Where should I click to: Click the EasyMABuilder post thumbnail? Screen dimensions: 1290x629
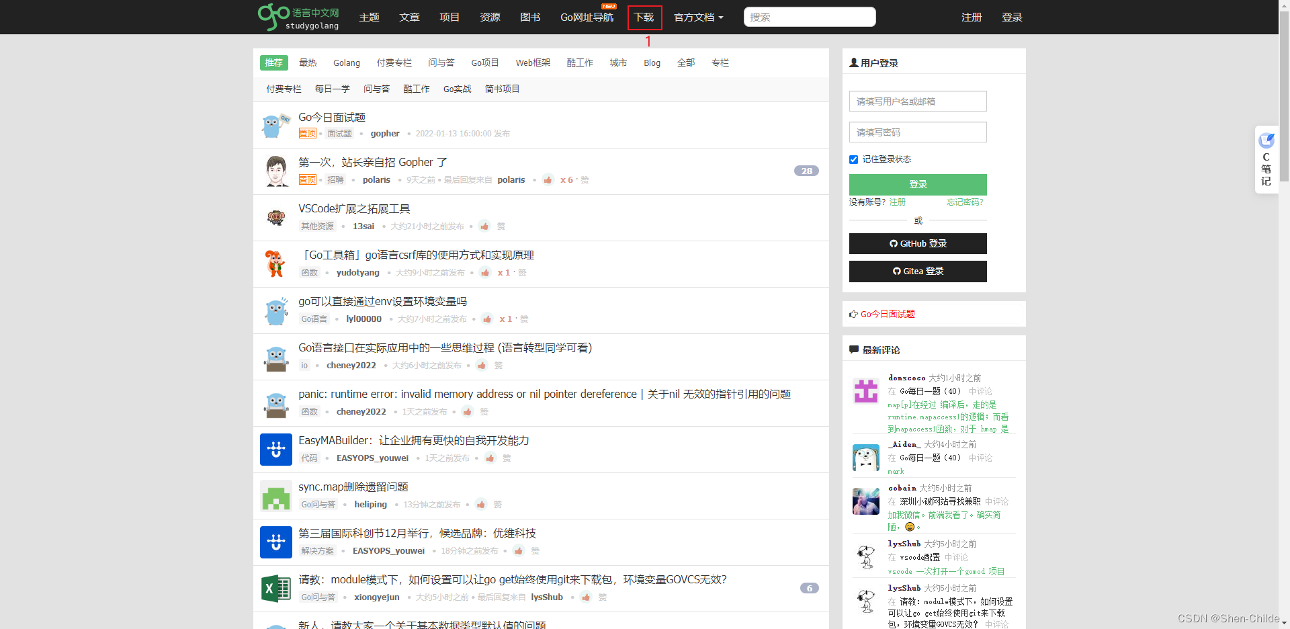(275, 449)
